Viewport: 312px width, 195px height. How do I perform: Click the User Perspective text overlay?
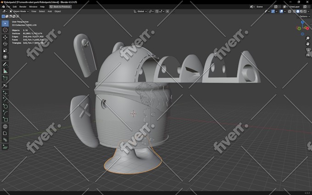pyautogui.click(x=20, y=22)
